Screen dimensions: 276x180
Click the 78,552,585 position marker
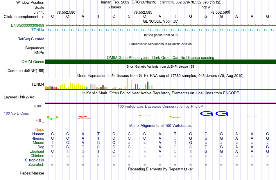[143, 12]
